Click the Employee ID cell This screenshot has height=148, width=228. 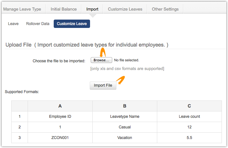click(60, 117)
